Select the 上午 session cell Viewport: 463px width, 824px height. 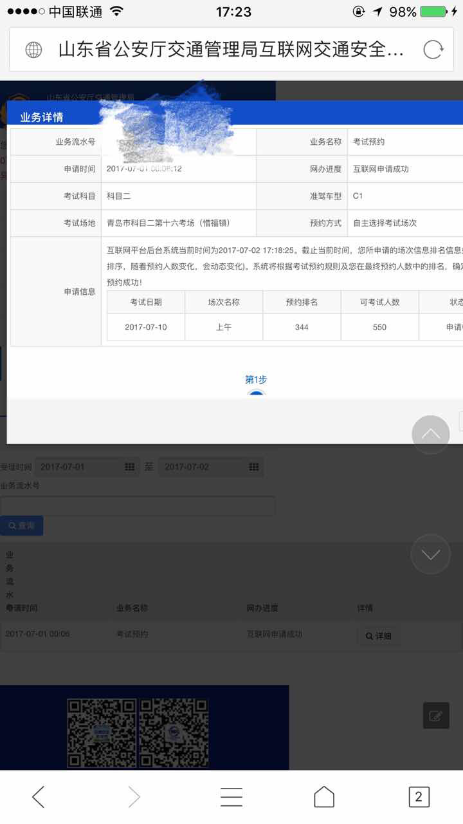tap(224, 327)
